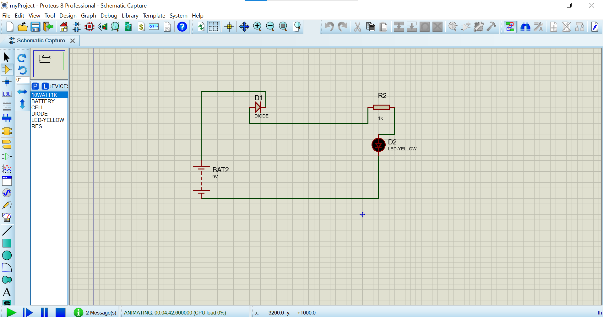
Task: Toggle the wire autorouter
Action: click(x=510, y=27)
